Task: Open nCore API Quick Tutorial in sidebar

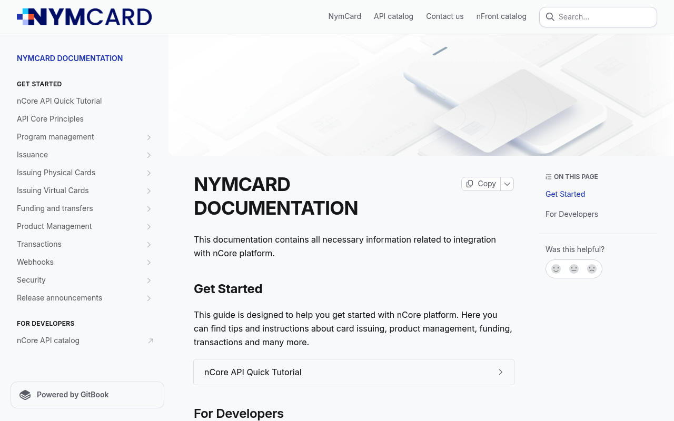Action: (60, 101)
